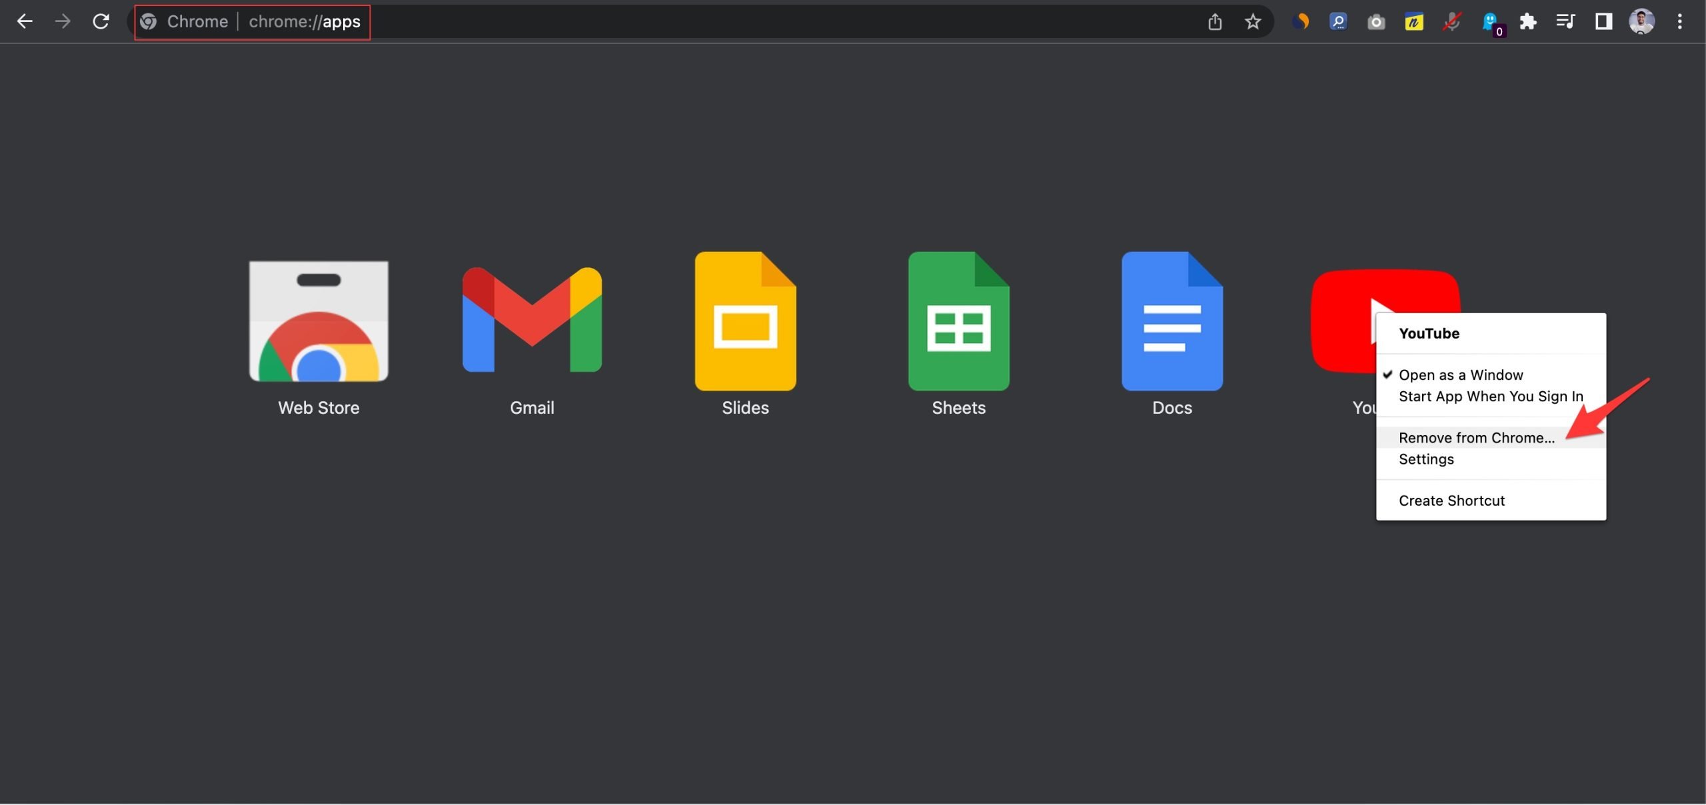Click the Gmail label text

coord(532,408)
